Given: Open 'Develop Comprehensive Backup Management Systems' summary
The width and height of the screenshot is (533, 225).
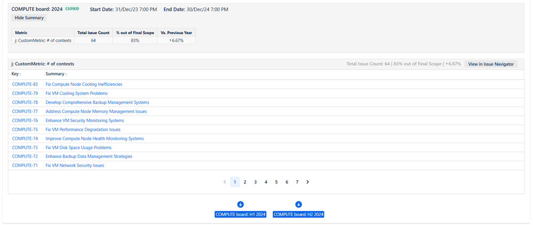Looking at the screenshot, I should tap(97, 102).
